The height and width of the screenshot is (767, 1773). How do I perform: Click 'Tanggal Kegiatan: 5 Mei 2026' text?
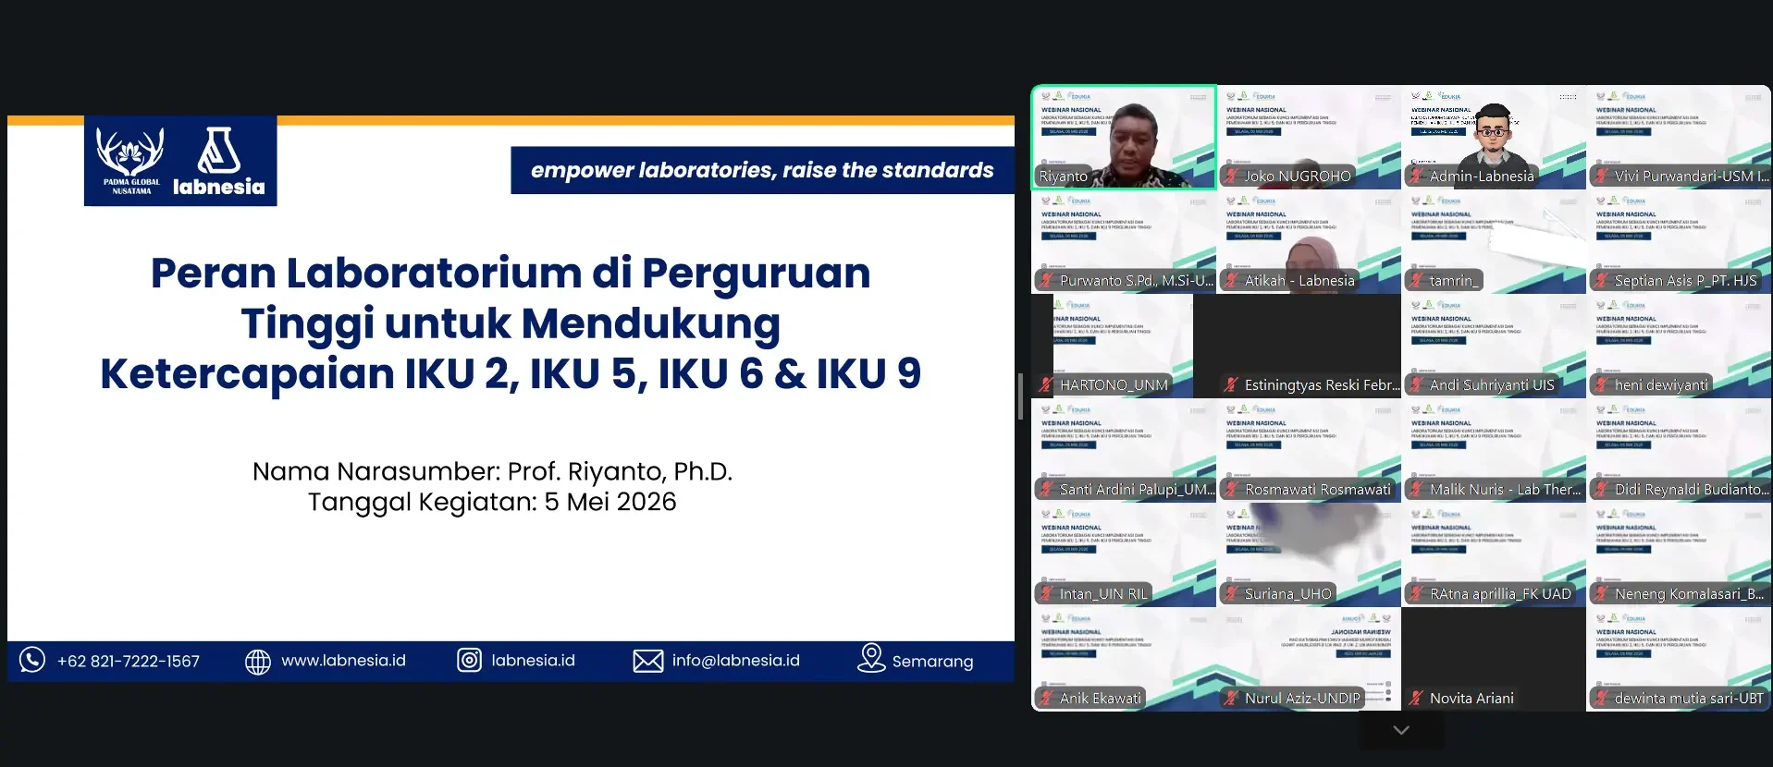tap(492, 502)
